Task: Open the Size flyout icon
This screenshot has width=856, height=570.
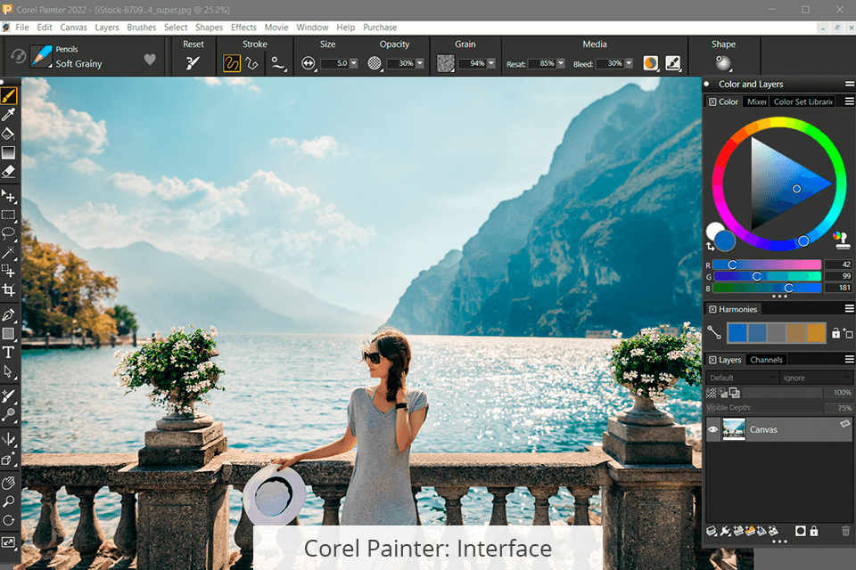Action: tap(309, 64)
